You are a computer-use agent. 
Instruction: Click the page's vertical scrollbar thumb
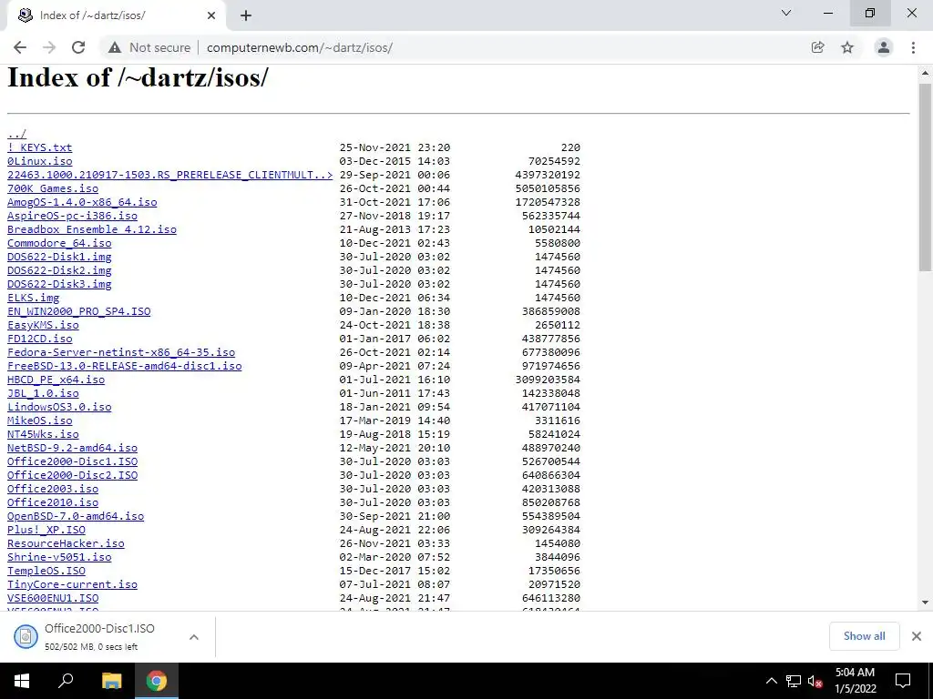[x=925, y=177]
